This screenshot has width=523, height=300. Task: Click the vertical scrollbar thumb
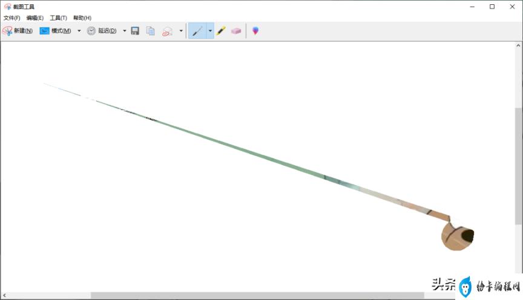click(518, 166)
